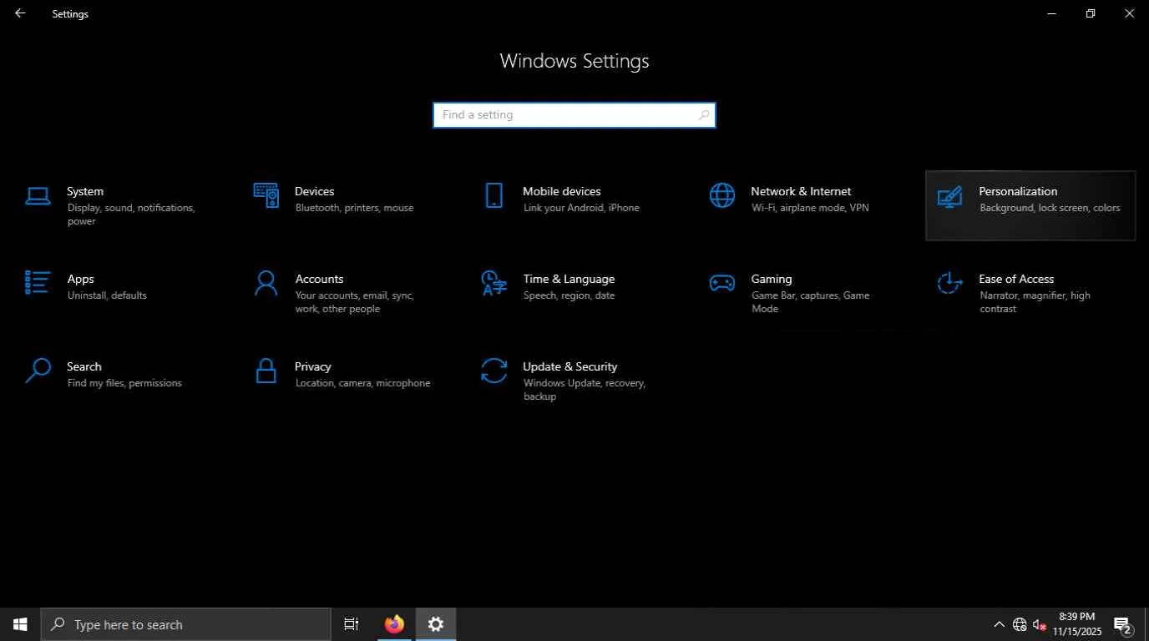Select the Ease of Access icon
This screenshot has width=1149, height=641.
949,283
